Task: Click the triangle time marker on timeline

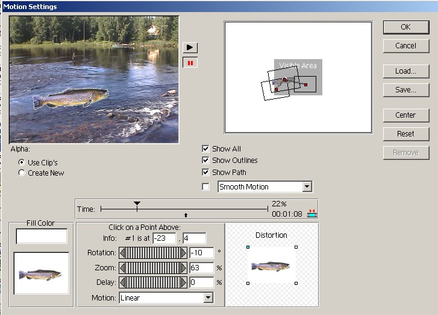Action: [137, 203]
